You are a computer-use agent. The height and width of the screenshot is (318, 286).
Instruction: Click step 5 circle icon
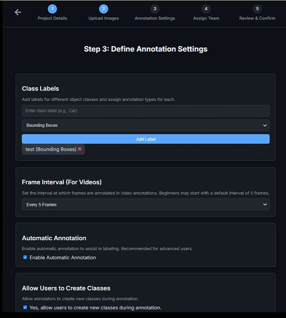coord(257,9)
